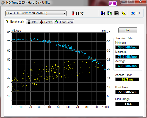Viewport: 147px width, 118px height.
Task: Open the options wrench icon
Action: [x=124, y=13]
